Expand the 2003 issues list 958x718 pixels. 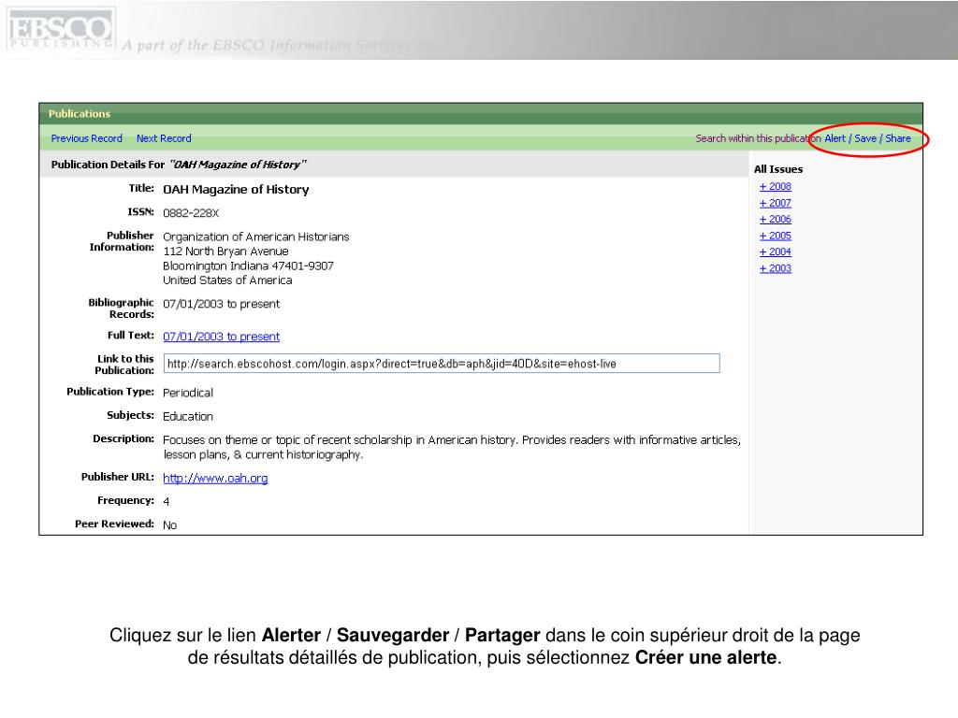point(776,268)
